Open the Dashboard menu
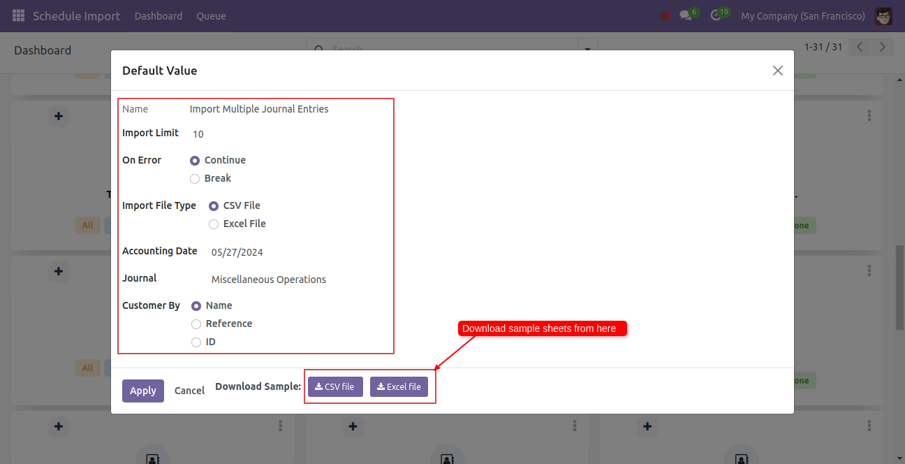The image size is (905, 464). 159,15
